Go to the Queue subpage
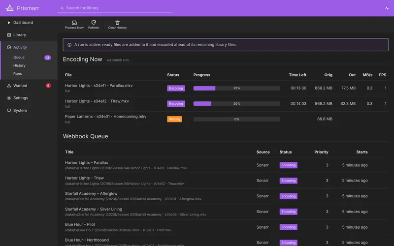The height and width of the screenshot is (246, 394). (19, 57)
